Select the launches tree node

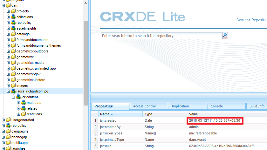click(18, 148)
